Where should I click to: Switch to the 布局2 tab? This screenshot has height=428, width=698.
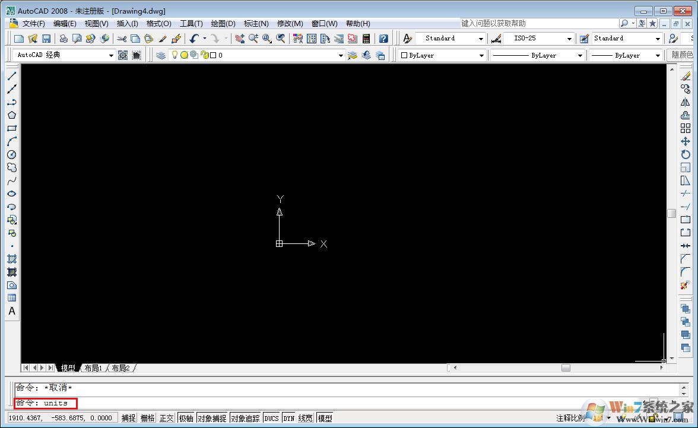coord(120,368)
